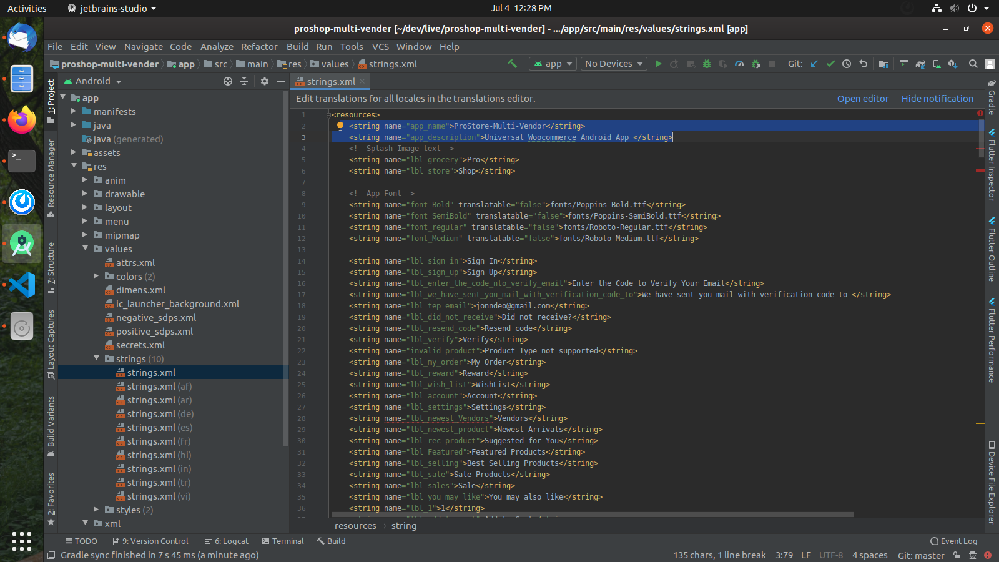
Task: Open the Profile app gauge icon
Action: [739, 64]
